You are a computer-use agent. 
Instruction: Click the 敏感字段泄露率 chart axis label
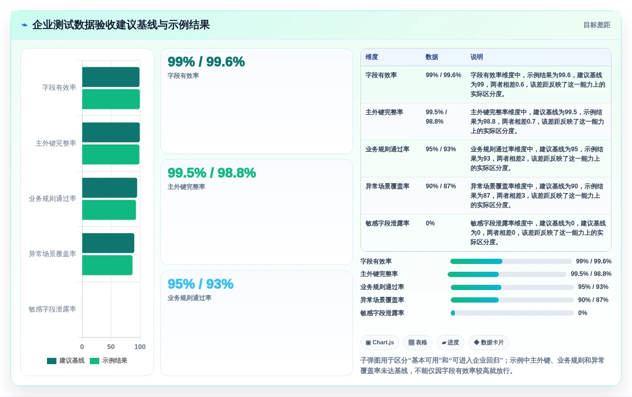(52, 309)
